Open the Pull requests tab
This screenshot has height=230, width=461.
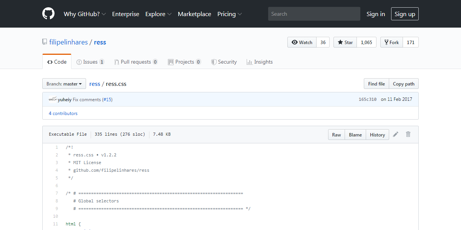point(136,62)
